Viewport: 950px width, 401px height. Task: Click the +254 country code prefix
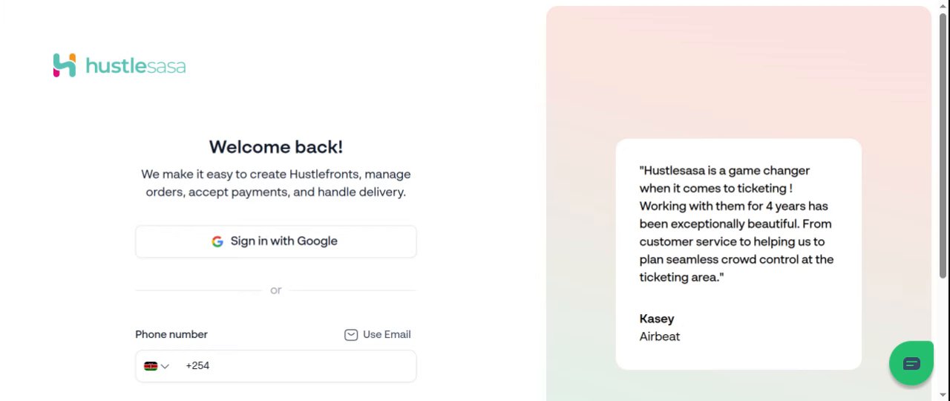(x=197, y=366)
